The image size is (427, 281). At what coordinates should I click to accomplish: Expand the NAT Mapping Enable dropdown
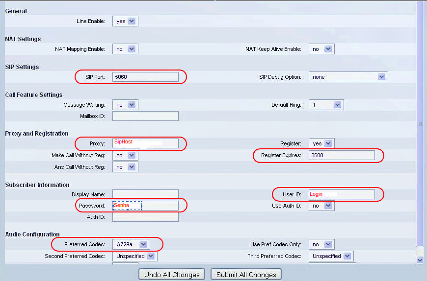(x=125, y=49)
